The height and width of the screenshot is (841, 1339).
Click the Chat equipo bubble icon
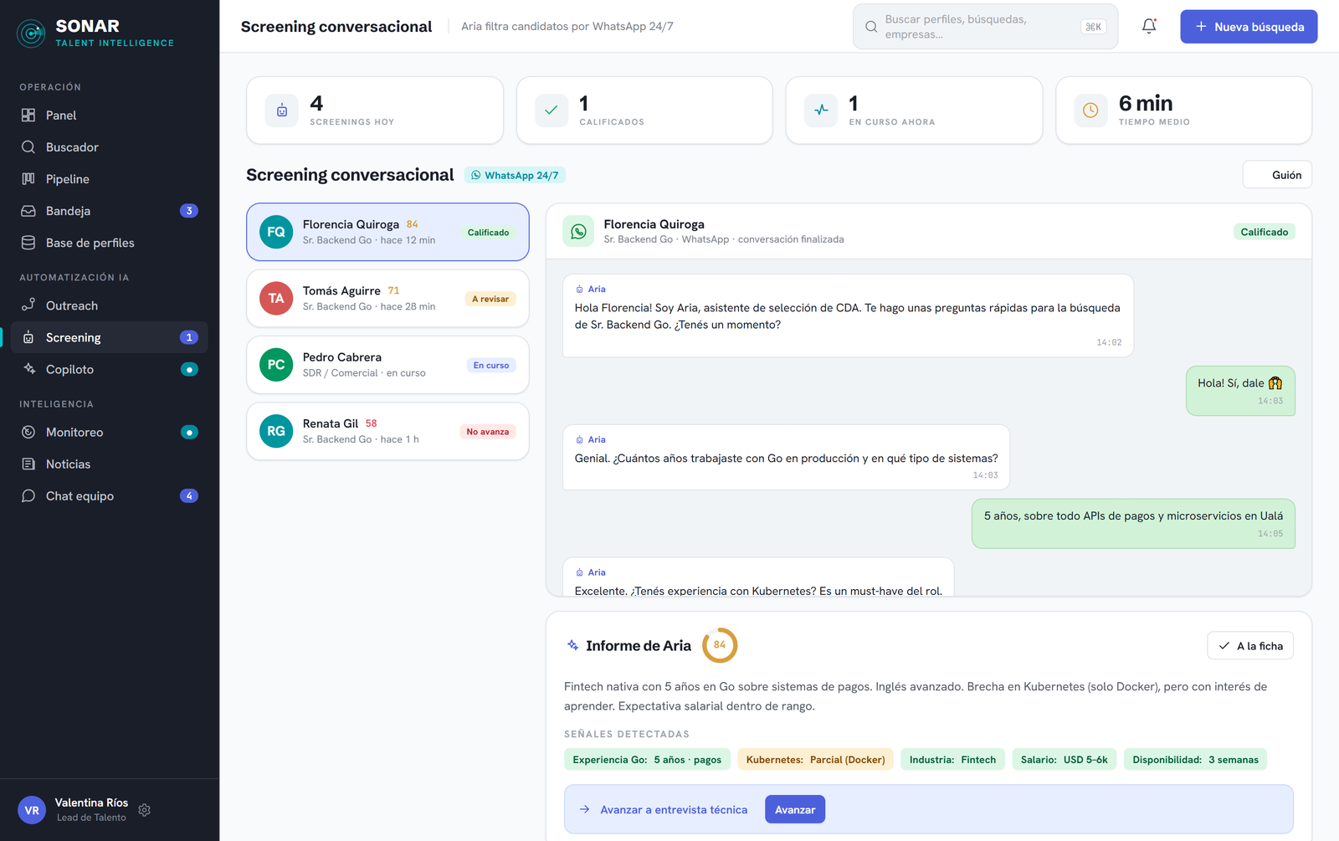tap(28, 496)
